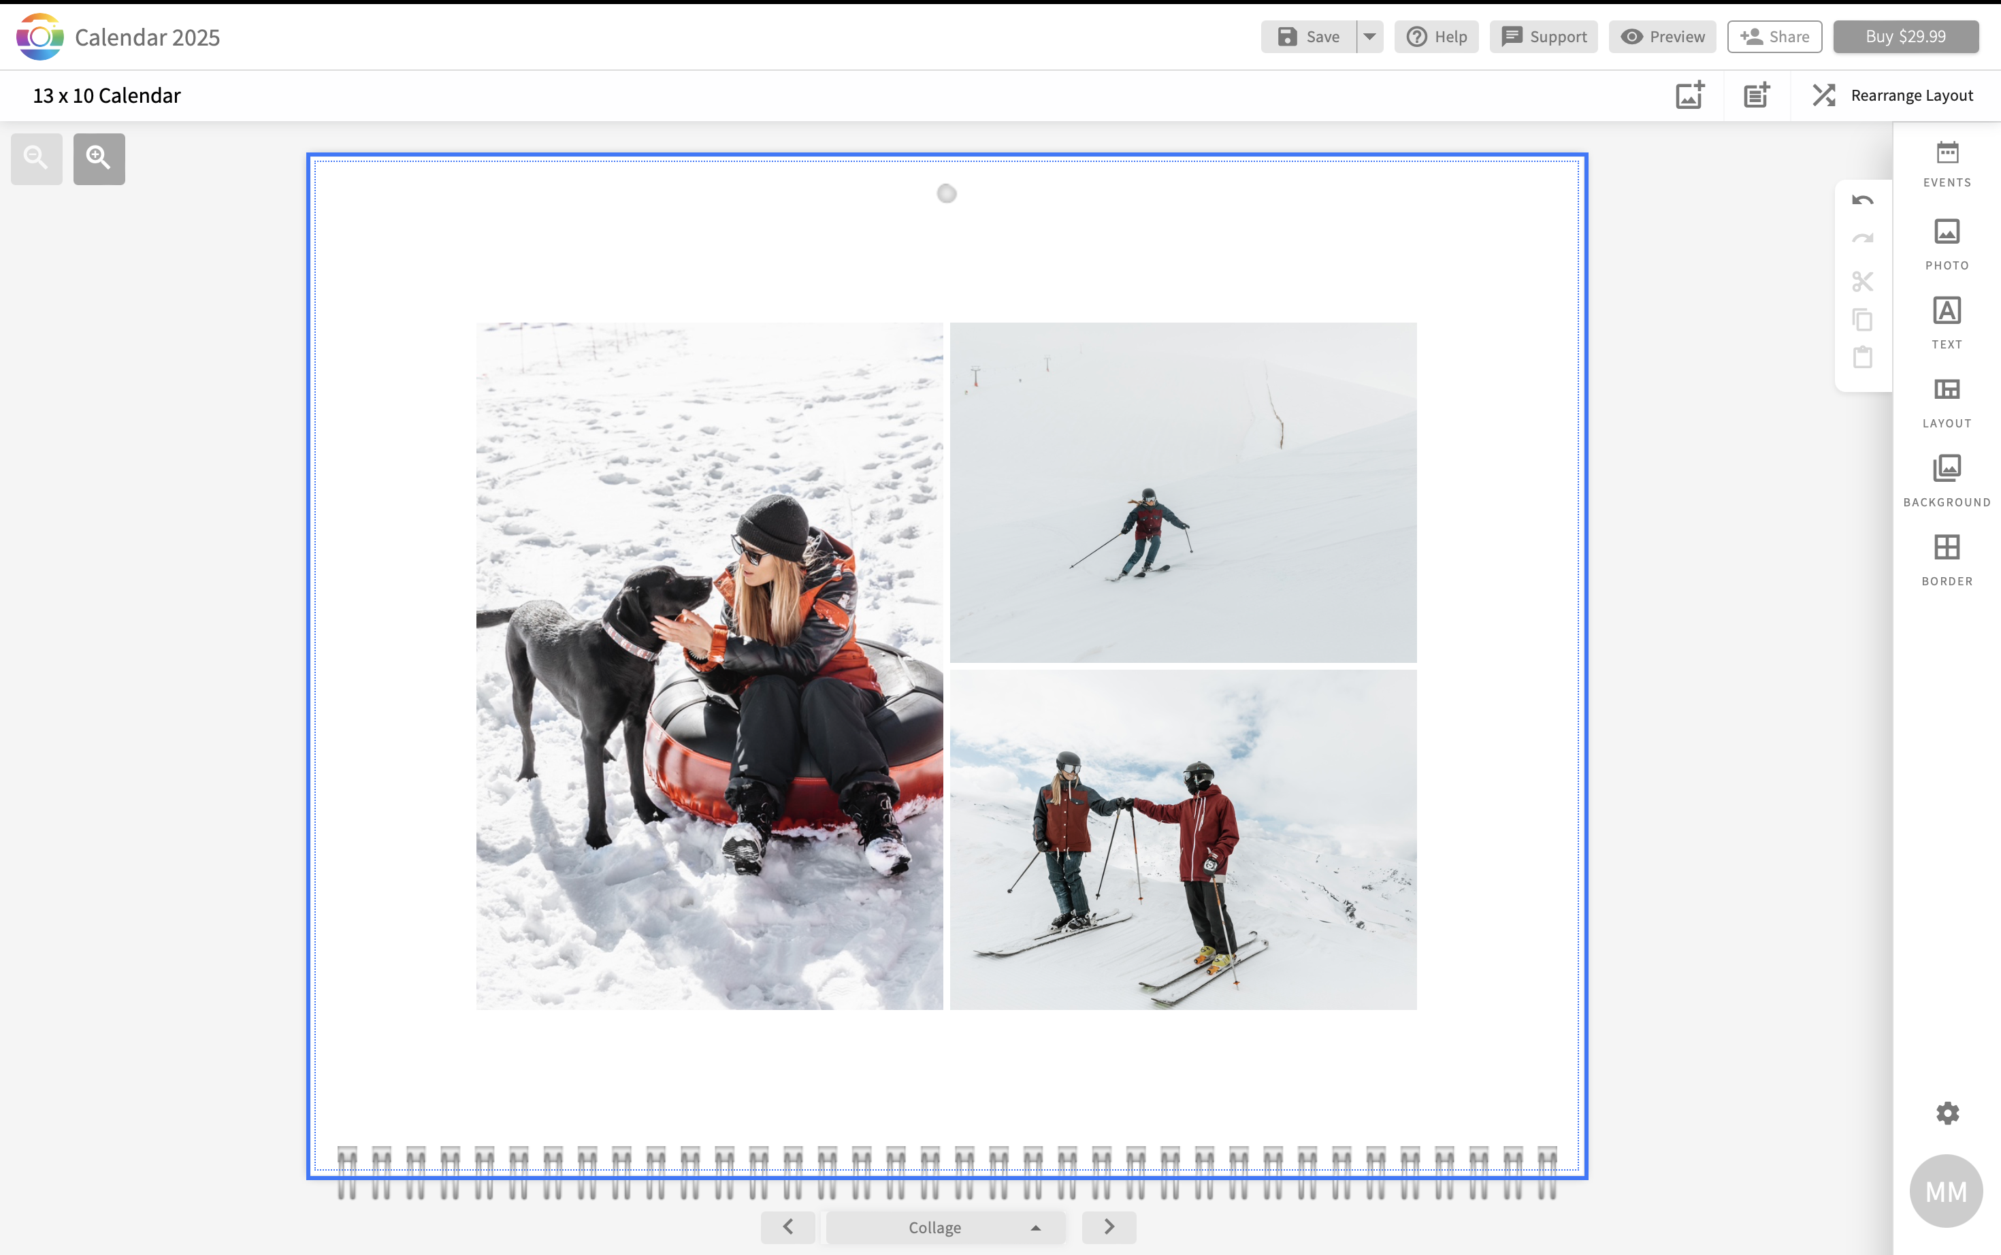This screenshot has width=2001, height=1255.
Task: Click the add text box icon
Action: point(1757,95)
